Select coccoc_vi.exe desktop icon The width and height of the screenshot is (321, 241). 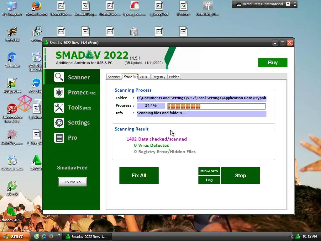click(12, 163)
